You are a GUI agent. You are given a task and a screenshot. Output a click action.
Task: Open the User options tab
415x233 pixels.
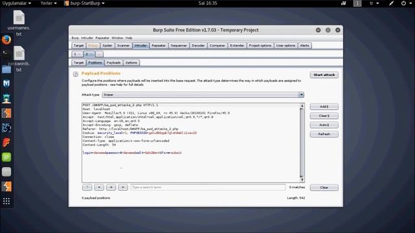click(x=285, y=45)
